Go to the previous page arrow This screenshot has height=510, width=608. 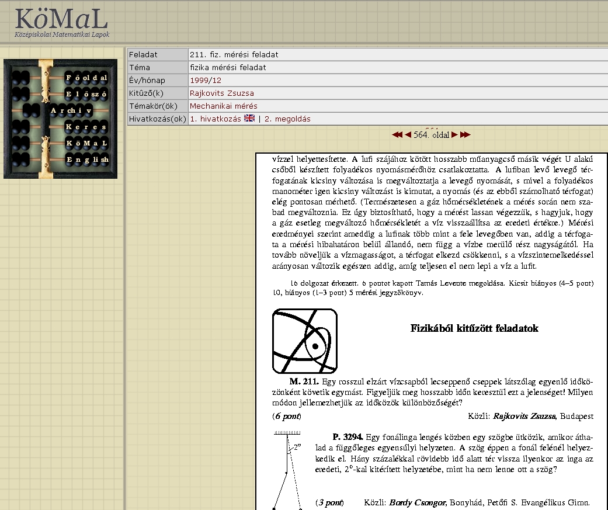click(408, 134)
